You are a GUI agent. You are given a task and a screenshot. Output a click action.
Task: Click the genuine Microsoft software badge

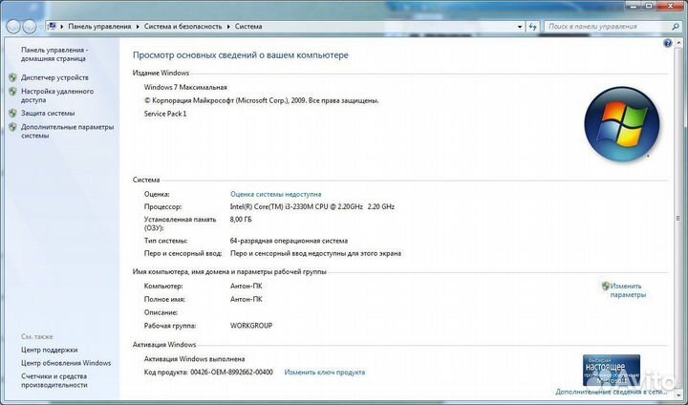[x=612, y=370]
